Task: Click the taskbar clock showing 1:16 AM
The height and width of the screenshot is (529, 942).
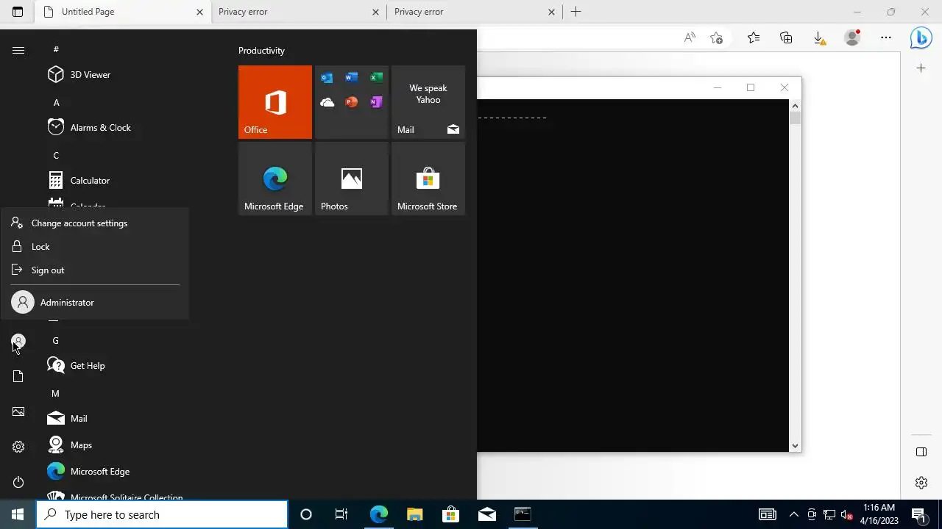Action: [879, 514]
